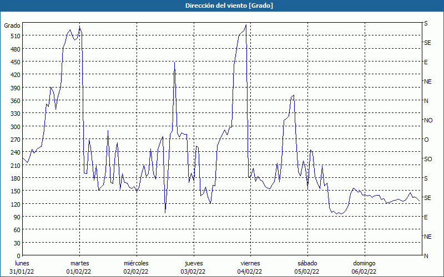Select the "martes" day label
The image size is (444, 277).
pyautogui.click(x=80, y=264)
